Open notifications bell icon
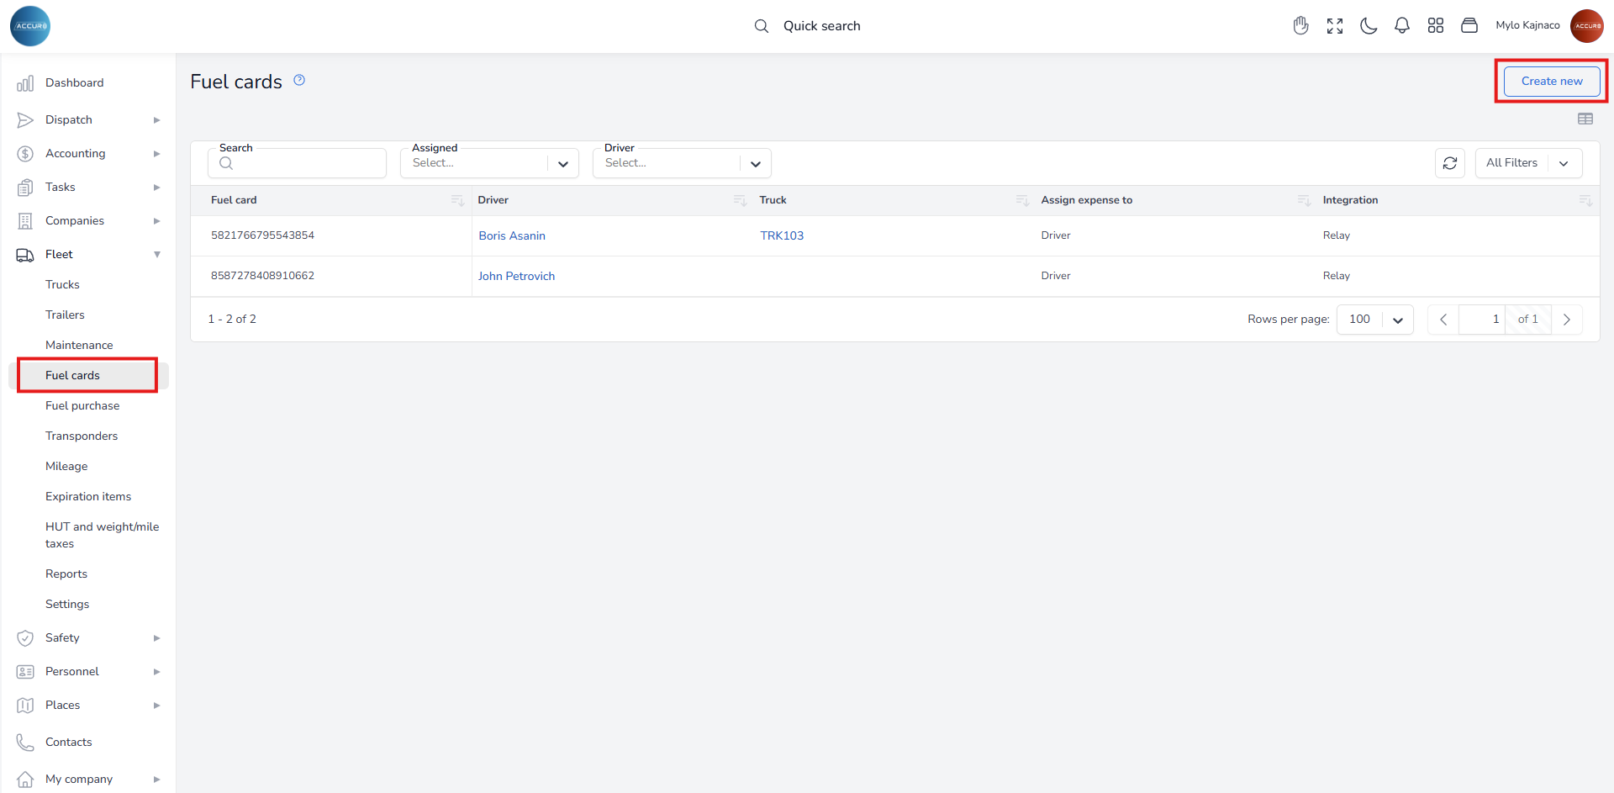 tap(1401, 26)
